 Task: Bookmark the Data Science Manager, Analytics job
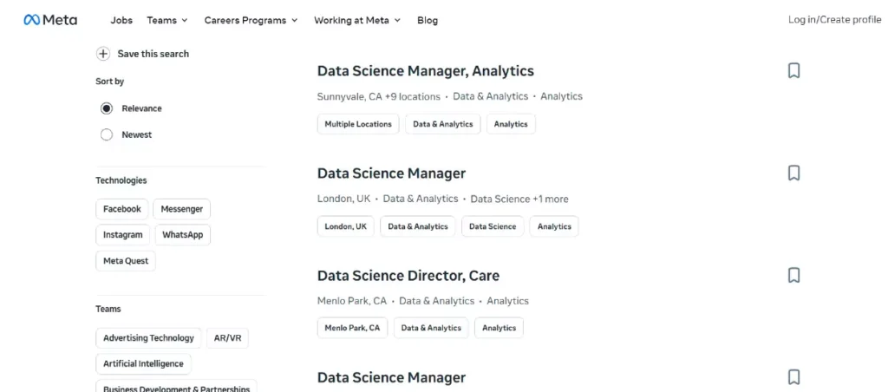[x=794, y=71]
